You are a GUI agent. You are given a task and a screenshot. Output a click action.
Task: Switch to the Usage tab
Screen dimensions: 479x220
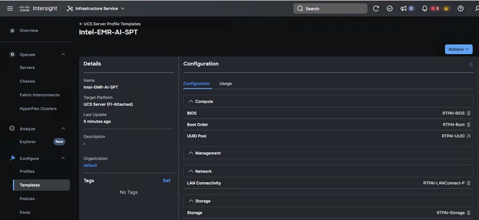click(226, 83)
